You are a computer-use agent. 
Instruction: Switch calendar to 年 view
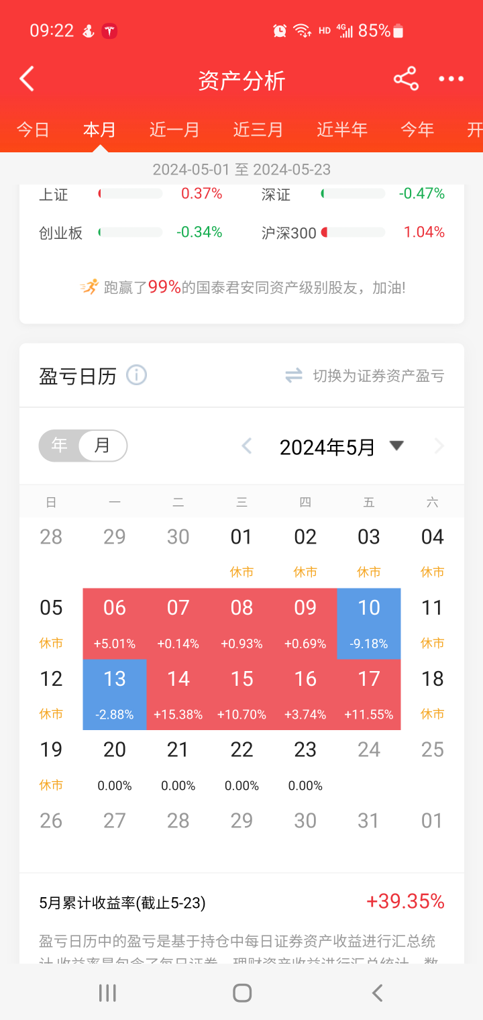pyautogui.click(x=60, y=446)
